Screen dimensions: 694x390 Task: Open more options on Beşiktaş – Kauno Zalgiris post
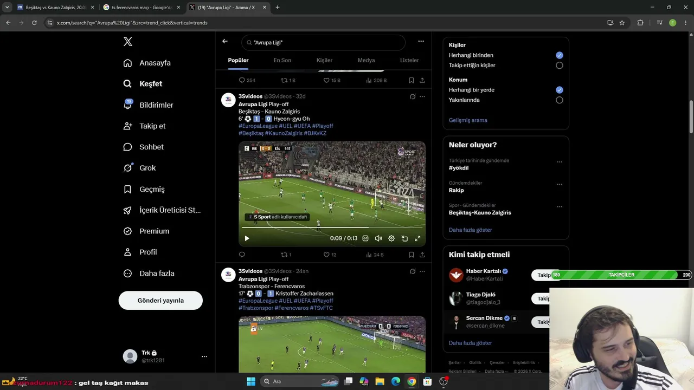click(x=422, y=96)
